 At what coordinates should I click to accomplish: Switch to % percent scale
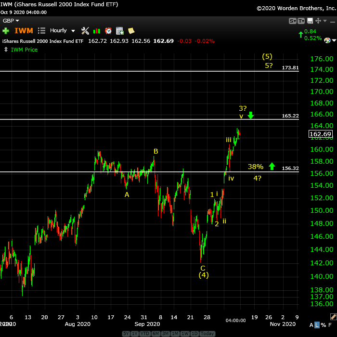tap(323, 325)
